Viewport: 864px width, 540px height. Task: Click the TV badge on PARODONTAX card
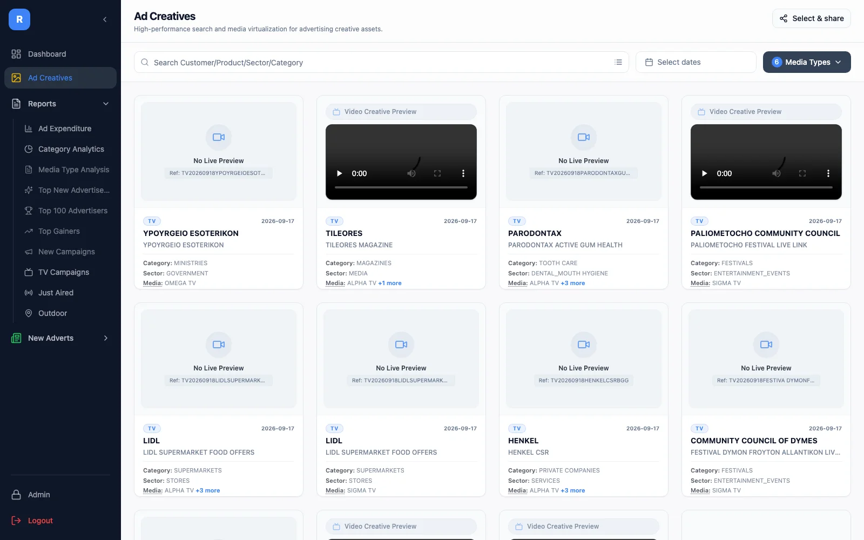[x=517, y=221]
